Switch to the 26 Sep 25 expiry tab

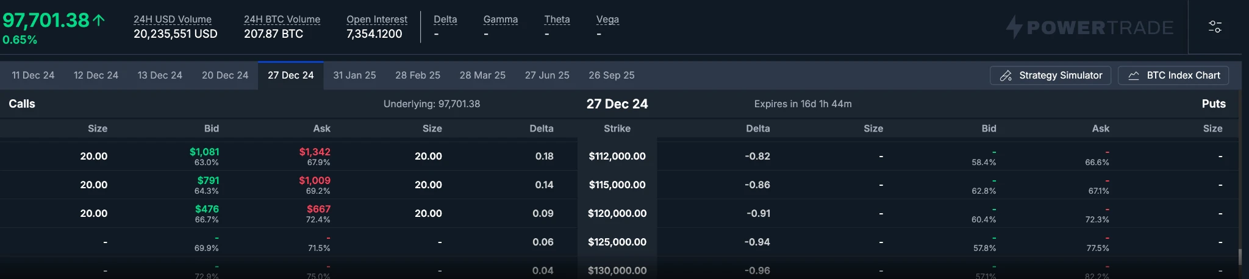pyautogui.click(x=611, y=76)
